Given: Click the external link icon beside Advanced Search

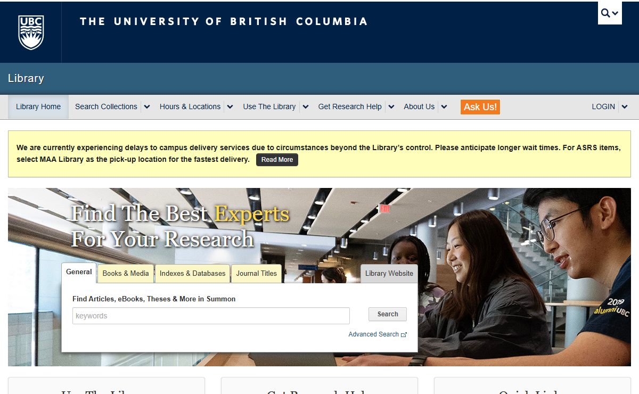Looking at the screenshot, I should (404, 335).
